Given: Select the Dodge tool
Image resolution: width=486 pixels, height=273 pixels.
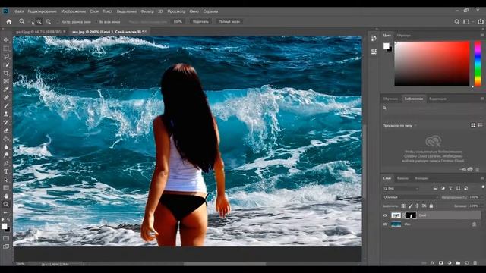Looking at the screenshot, I should click(6, 155).
